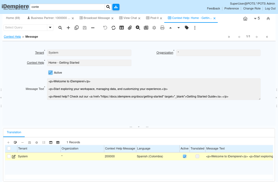Image resolution: width=278 pixels, height=182 pixels.
Task: Undo changes with the undo arrow icon
Action: coord(105,28)
